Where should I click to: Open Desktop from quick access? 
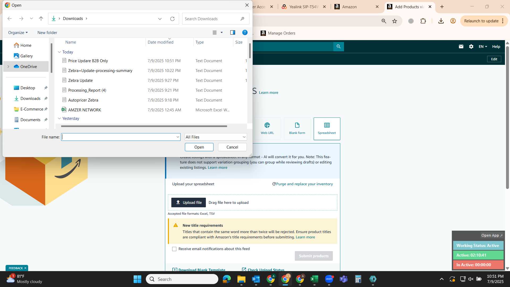click(28, 88)
